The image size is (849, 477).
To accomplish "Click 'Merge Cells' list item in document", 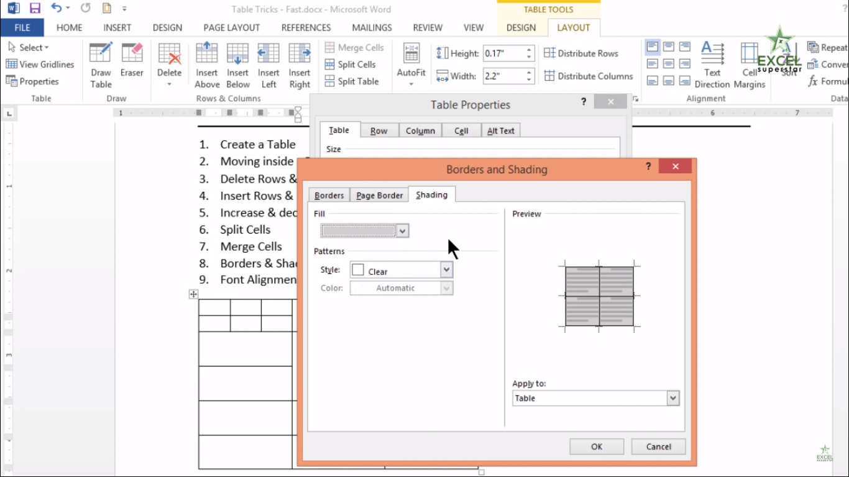I will (x=251, y=246).
